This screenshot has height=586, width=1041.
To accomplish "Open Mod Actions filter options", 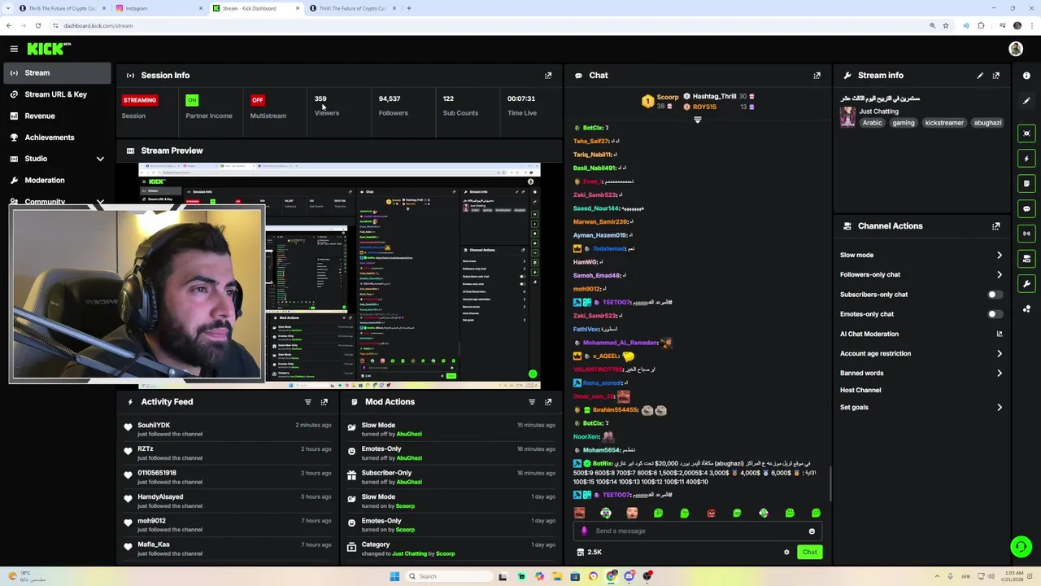I will (532, 402).
